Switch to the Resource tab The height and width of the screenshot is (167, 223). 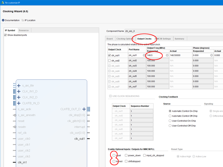pyautogui.click(x=24, y=30)
